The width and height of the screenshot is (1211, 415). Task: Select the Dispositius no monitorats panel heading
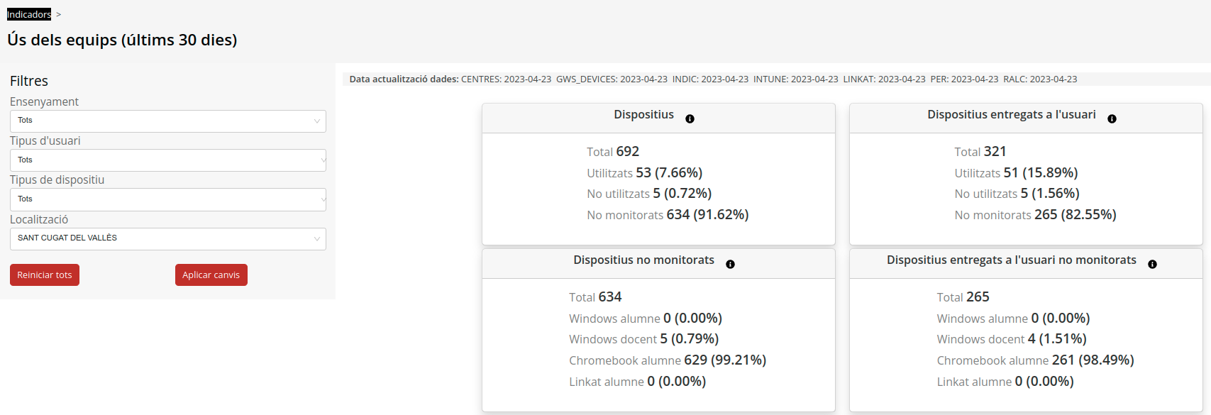[643, 260]
